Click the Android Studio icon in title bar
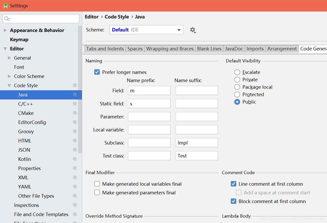Screen dimensions: 327x223 point(5,6)
